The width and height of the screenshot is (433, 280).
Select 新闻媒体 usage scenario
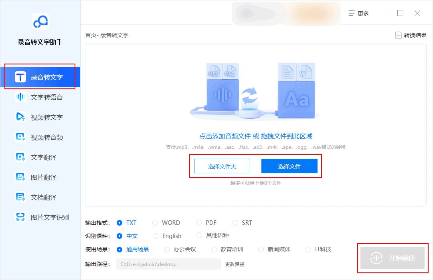pos(275,250)
